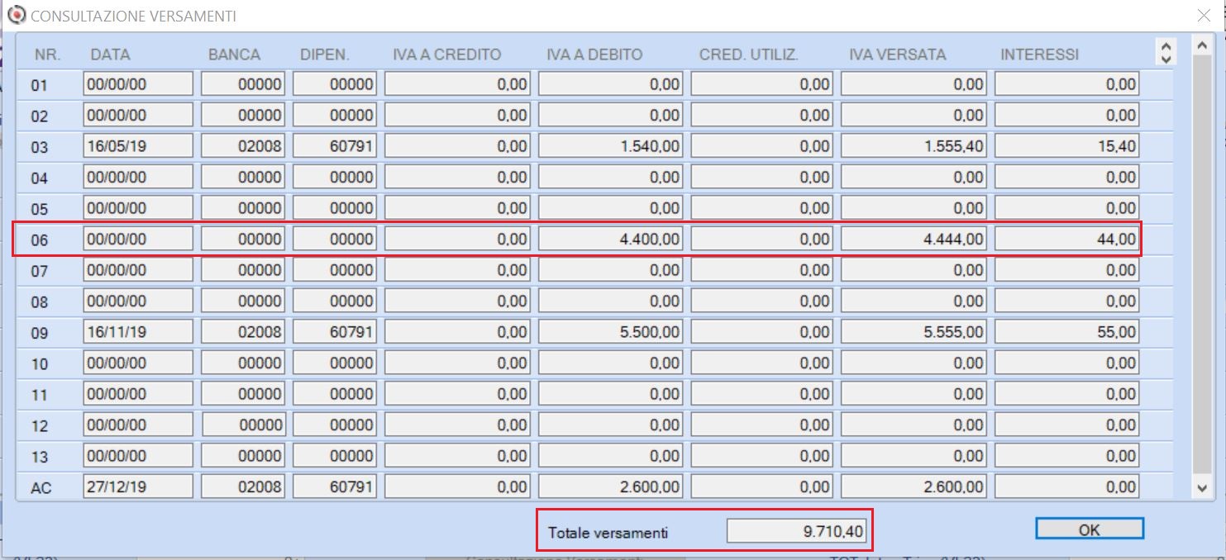This screenshot has height=560, width=1226.
Task: Click the application icon in the title bar
Action: pos(15,15)
